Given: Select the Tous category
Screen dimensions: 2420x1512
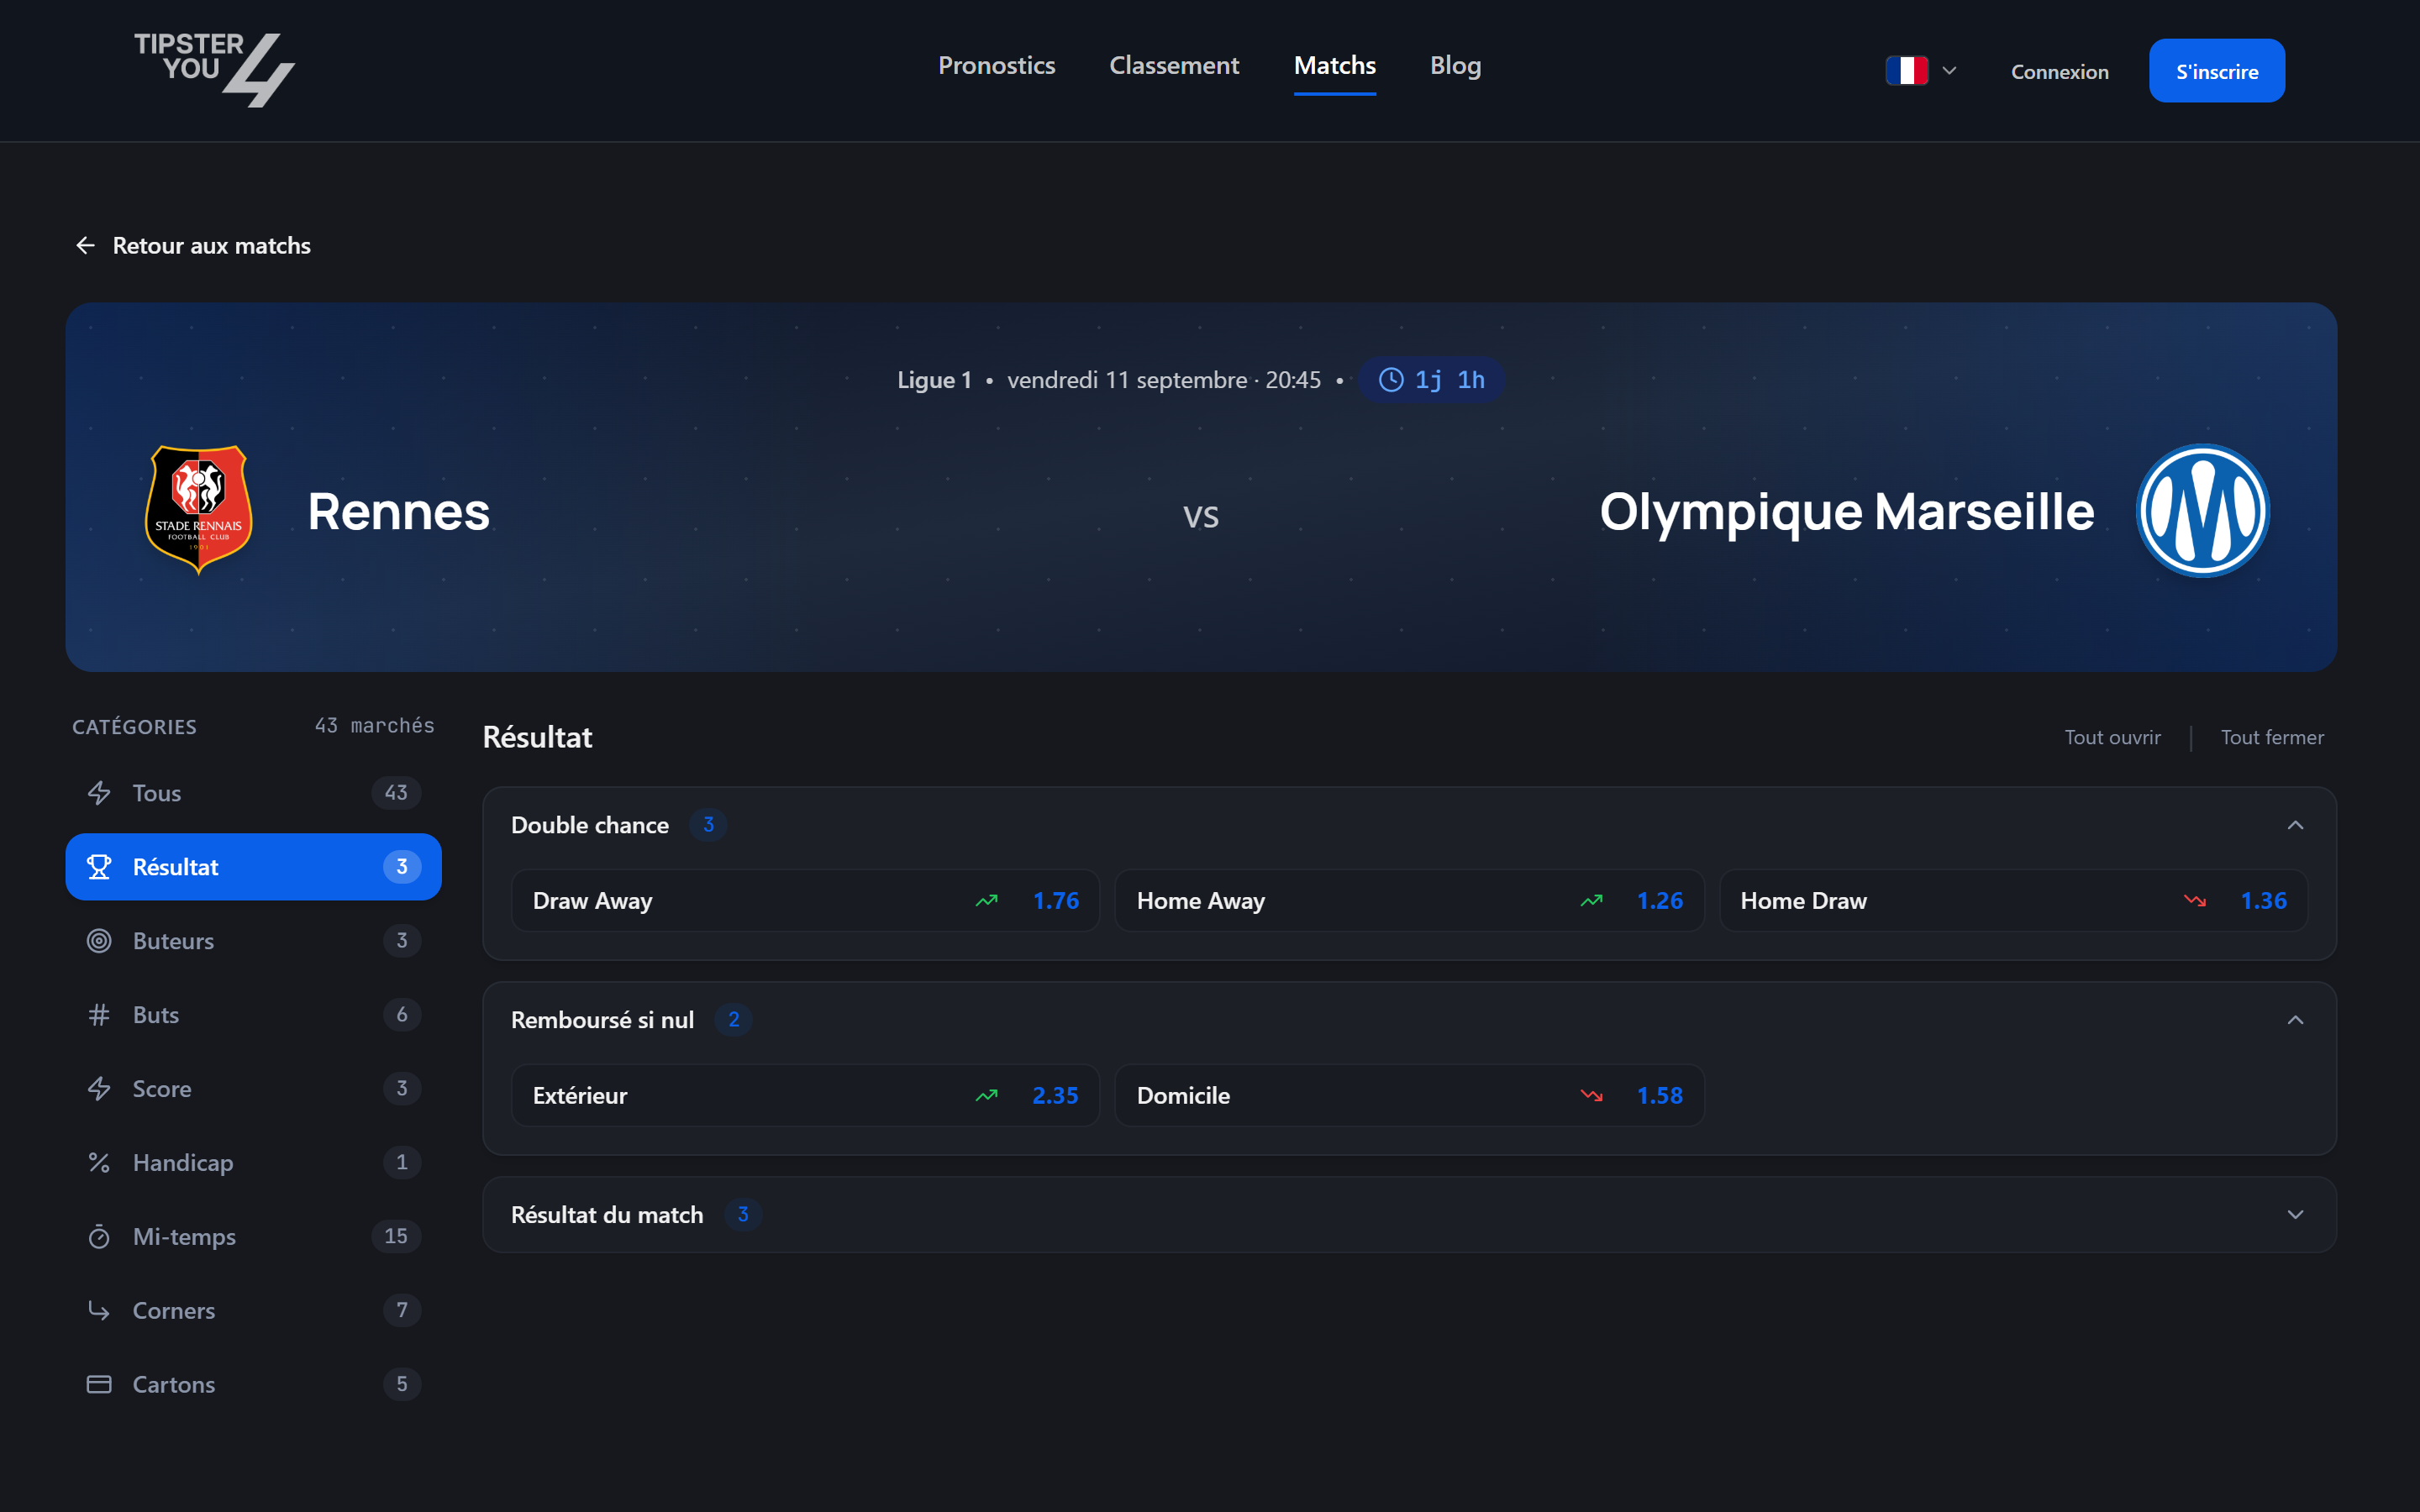Looking at the screenshot, I should click(253, 793).
